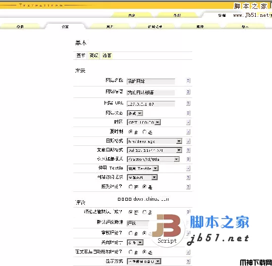Open the 网站访问记录 logging dropdown

[142, 177]
